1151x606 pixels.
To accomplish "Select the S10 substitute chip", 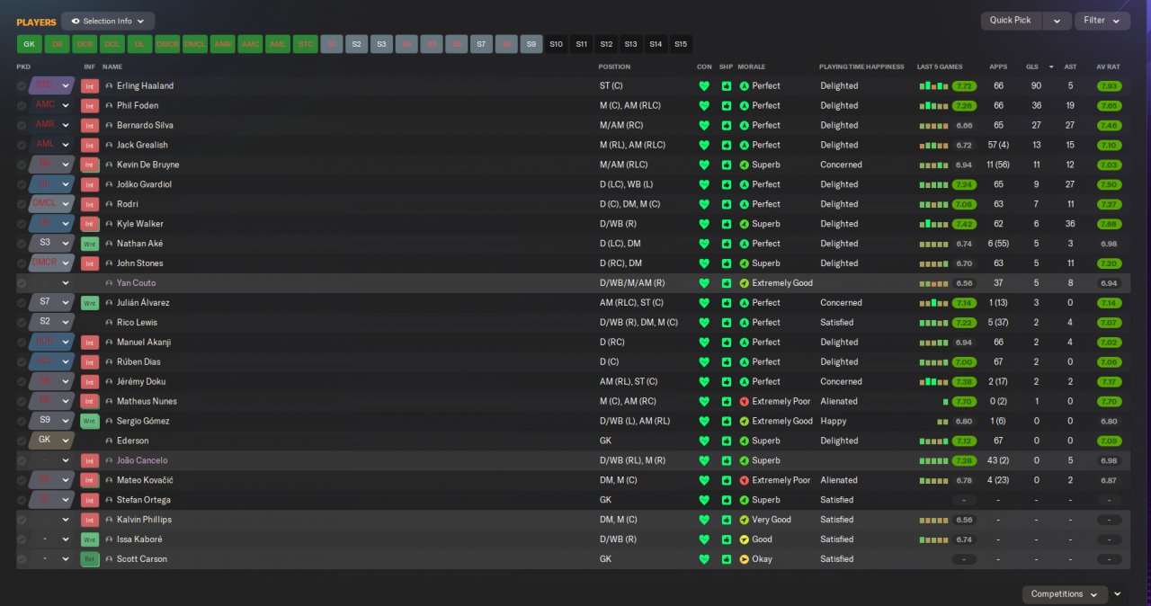I will (556, 44).
